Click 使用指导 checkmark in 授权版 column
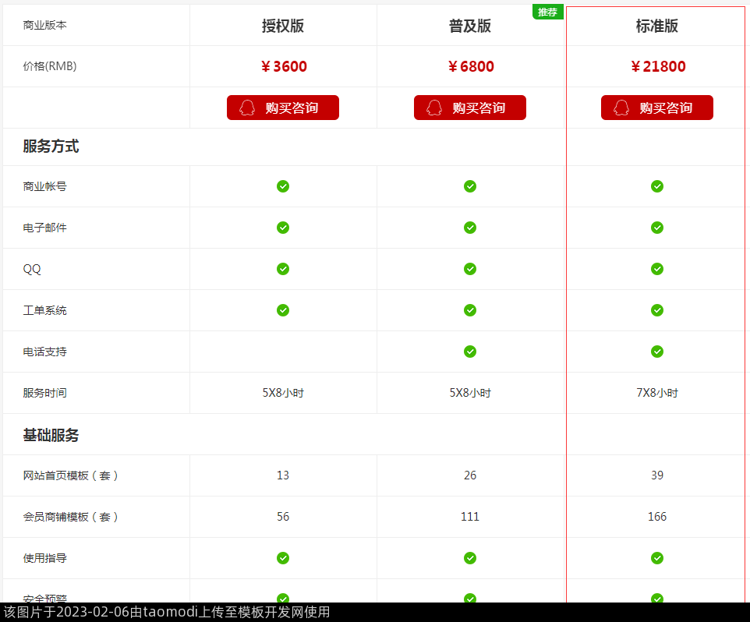750x622 pixels. [x=283, y=558]
